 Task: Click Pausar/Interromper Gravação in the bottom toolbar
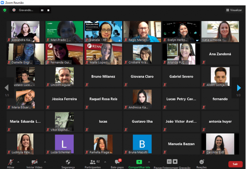point(172,162)
